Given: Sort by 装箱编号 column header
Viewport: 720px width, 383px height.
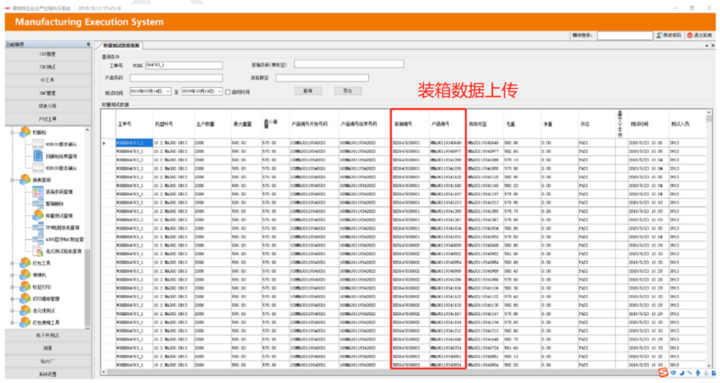Looking at the screenshot, I should click(x=410, y=124).
